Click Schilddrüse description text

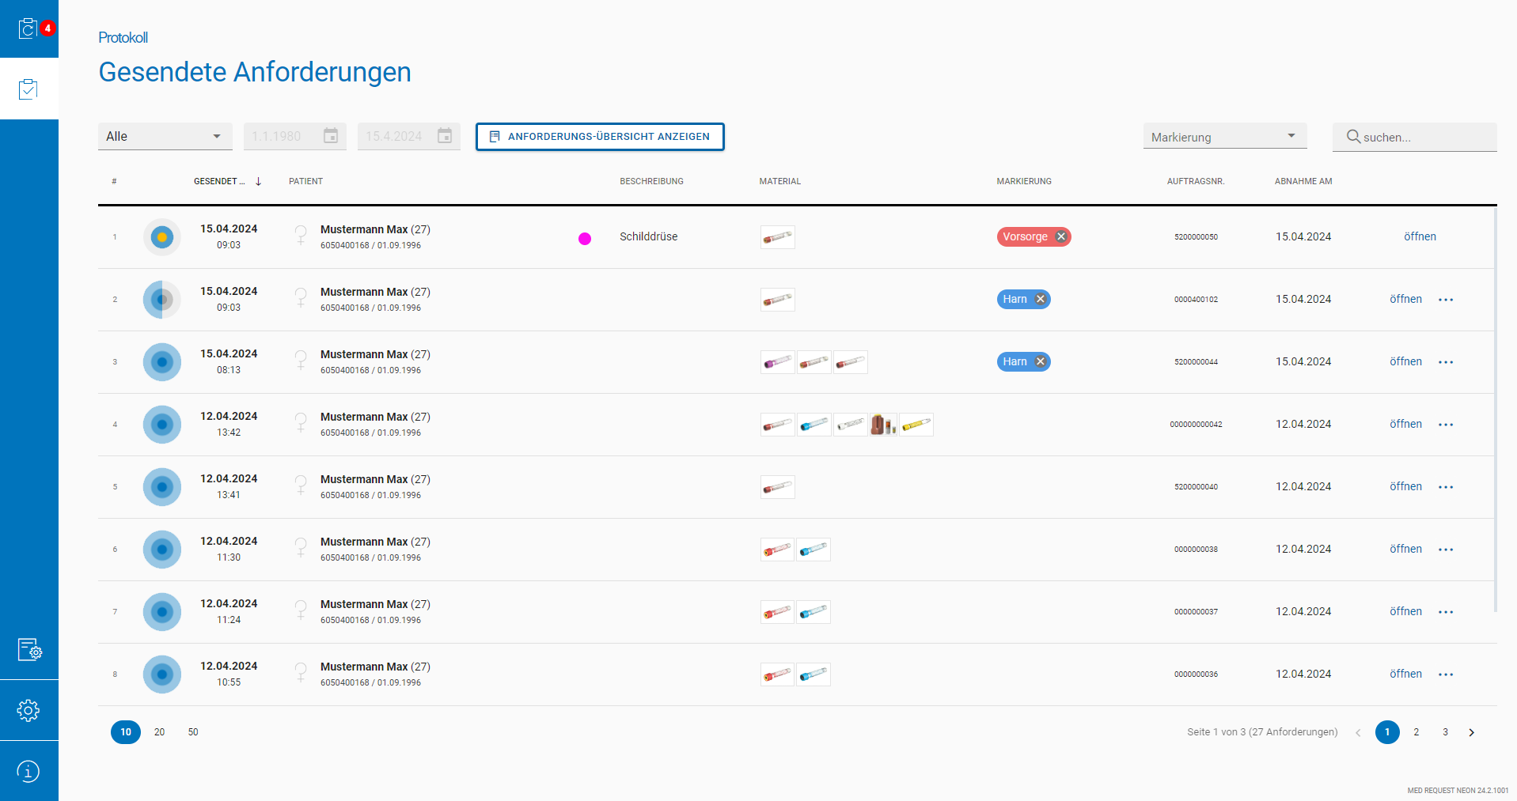click(x=648, y=236)
